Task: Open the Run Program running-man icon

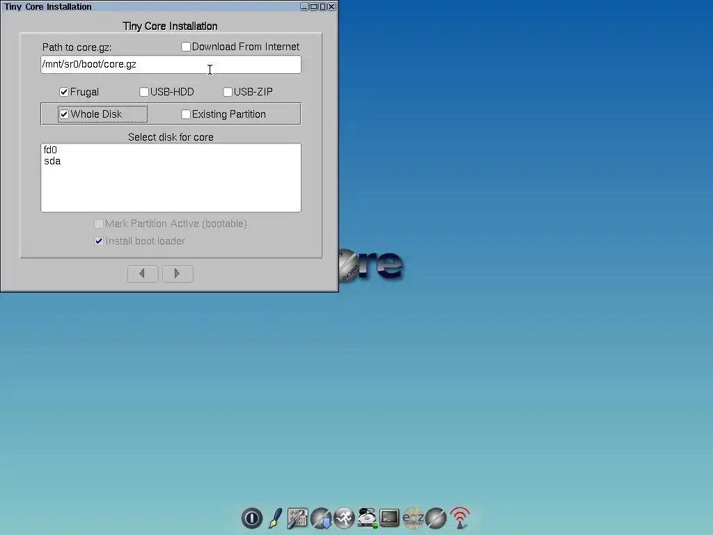Action: click(344, 518)
